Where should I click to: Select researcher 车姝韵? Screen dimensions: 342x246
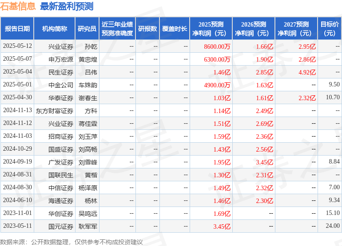88,85
